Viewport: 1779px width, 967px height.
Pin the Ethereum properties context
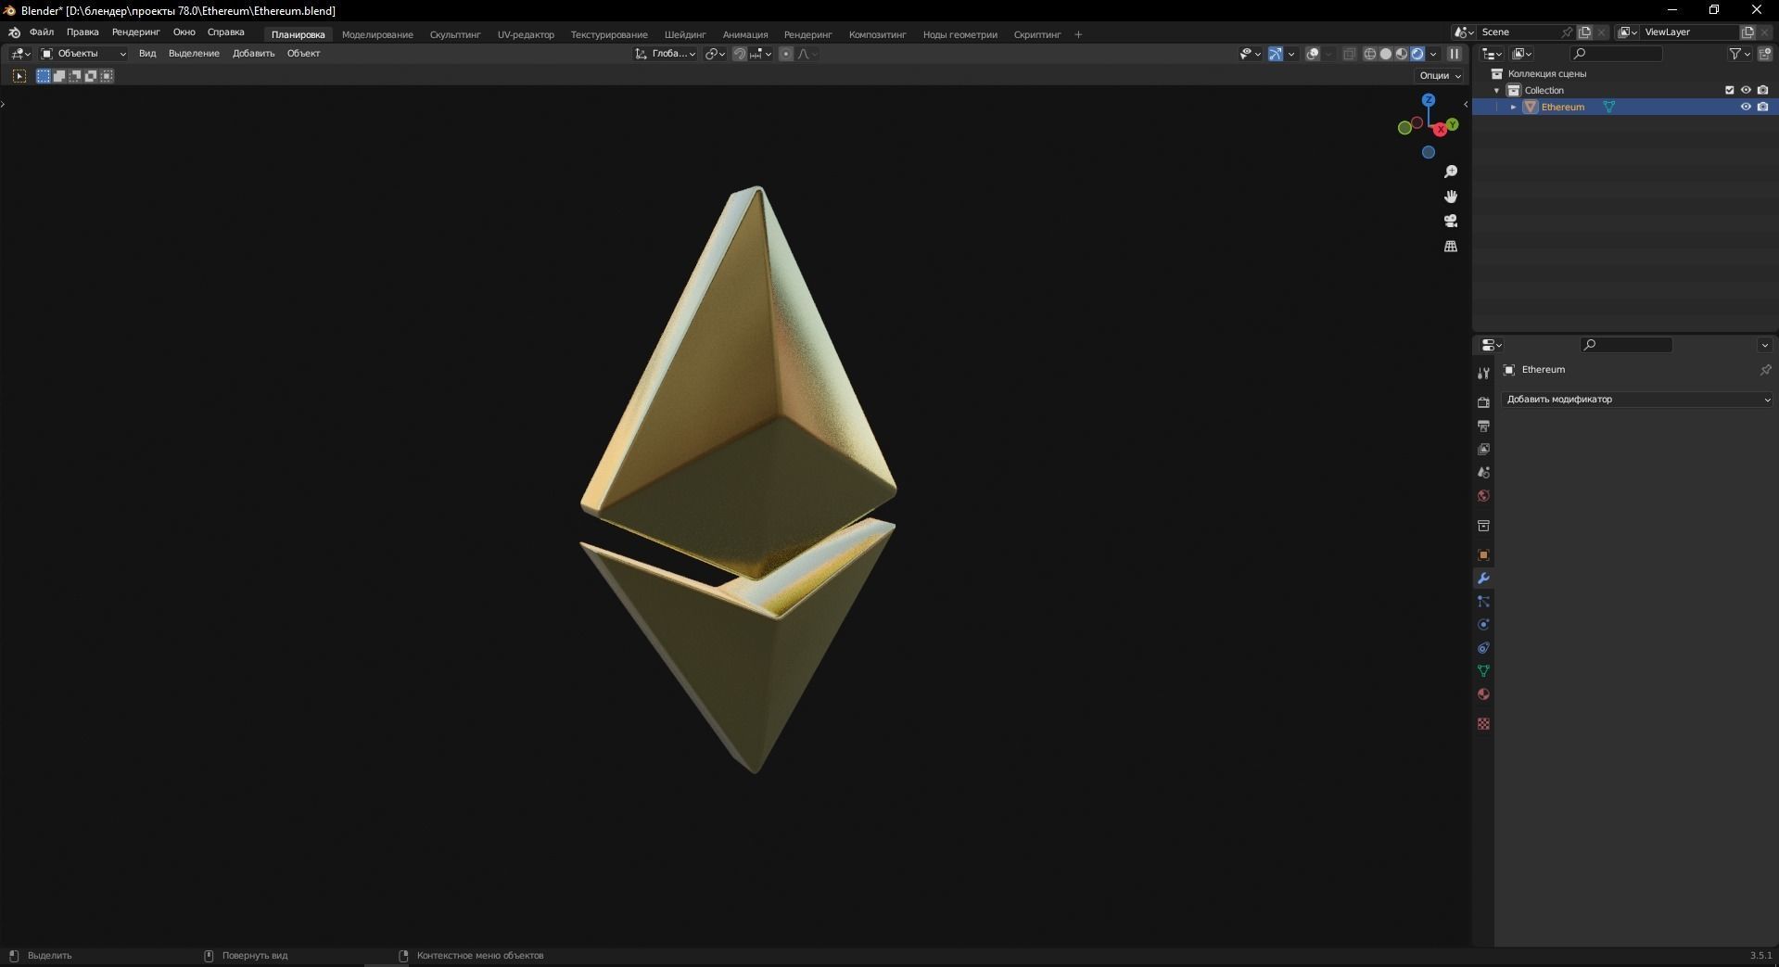[x=1765, y=370]
